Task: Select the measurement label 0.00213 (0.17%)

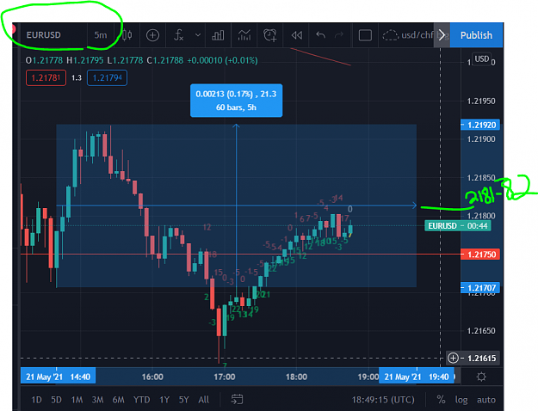Action: [x=236, y=101]
